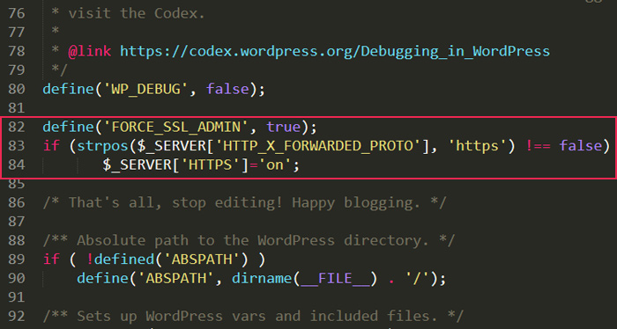Screen dimensions: 617x329
Task: Click the false keyword on line 83
Action: 581,146
